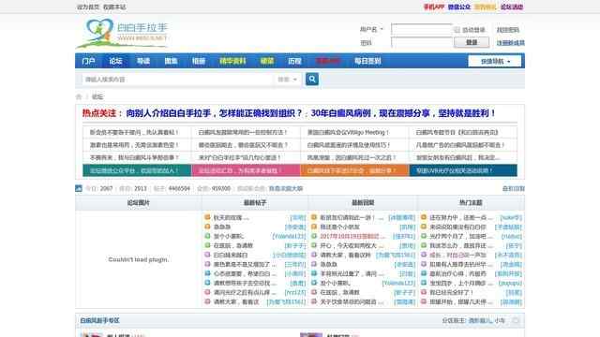600x337 pixels.
Task: Click the 找回密码 link
Action: click(x=508, y=30)
